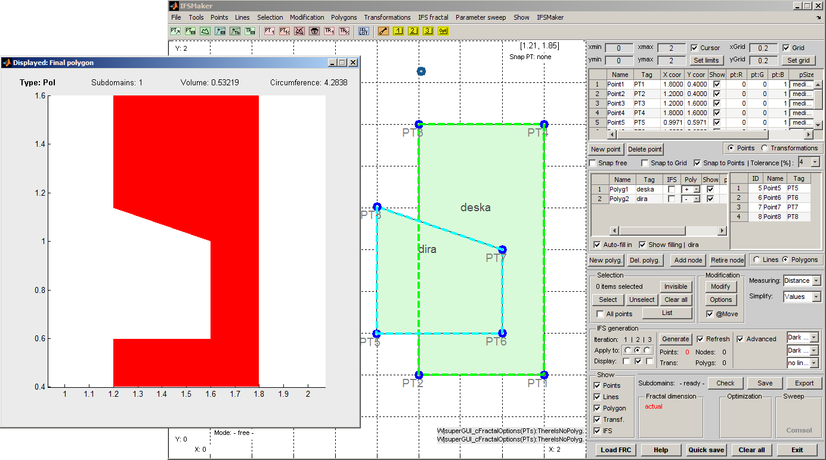This screenshot has height=460, width=826.
Task: Click the pink telephone toolbar icon
Action: [314, 30]
